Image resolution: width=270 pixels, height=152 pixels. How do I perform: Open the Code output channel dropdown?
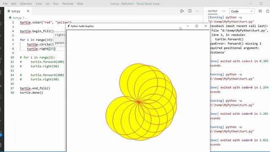242,11
